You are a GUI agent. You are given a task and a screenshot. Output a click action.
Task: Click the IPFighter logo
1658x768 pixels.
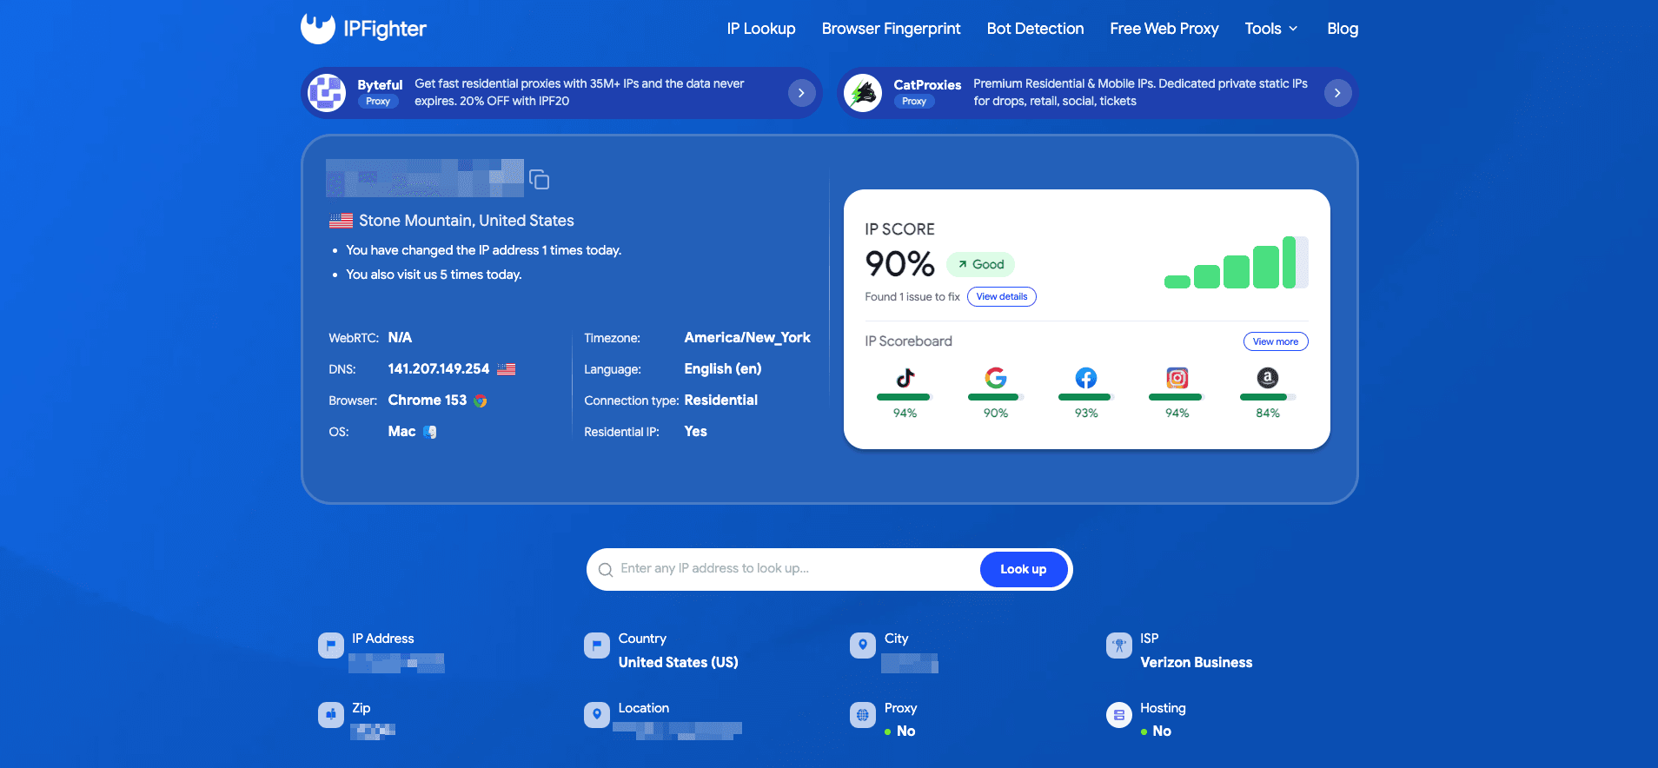(x=363, y=29)
